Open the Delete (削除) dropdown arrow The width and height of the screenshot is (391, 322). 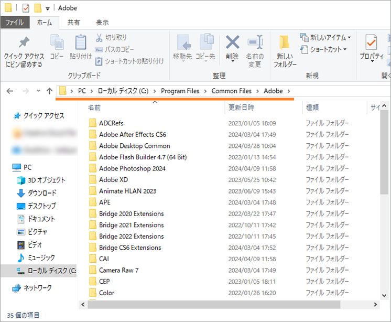(232, 61)
